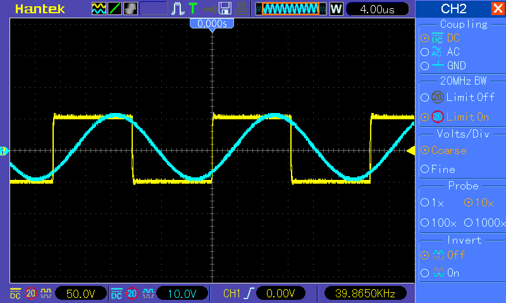This screenshot has width=506, height=303.
Task: Click the 4.00us timebase readout
Action: (x=376, y=9)
